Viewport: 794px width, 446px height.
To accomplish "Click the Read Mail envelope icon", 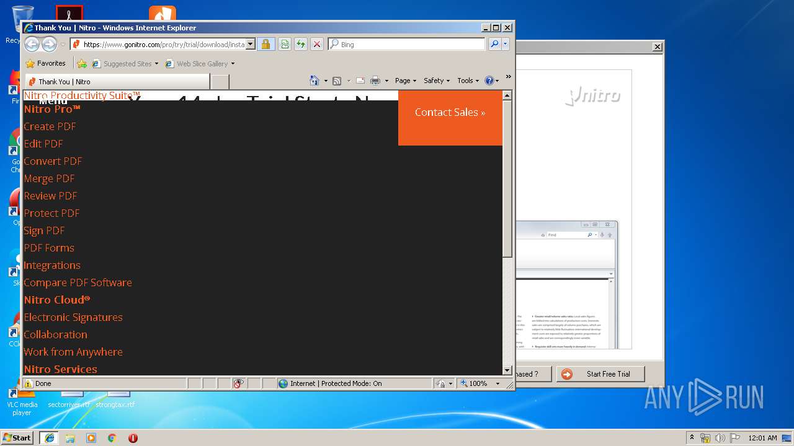I will (x=360, y=81).
